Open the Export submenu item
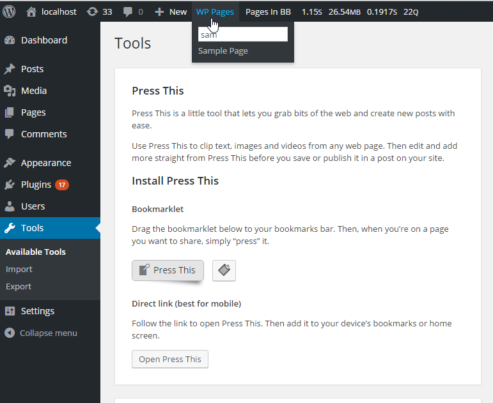 (x=19, y=287)
